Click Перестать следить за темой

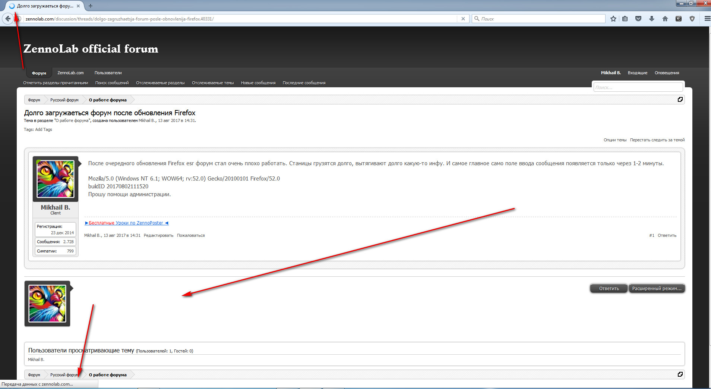[657, 140]
